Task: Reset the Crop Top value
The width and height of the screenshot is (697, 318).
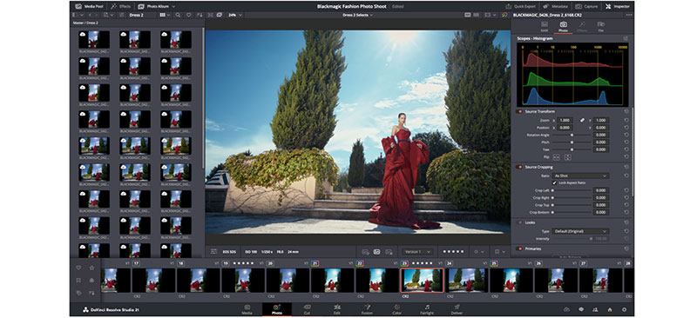Action: coord(626,205)
